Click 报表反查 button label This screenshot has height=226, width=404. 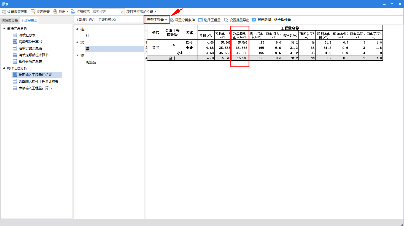(43, 12)
